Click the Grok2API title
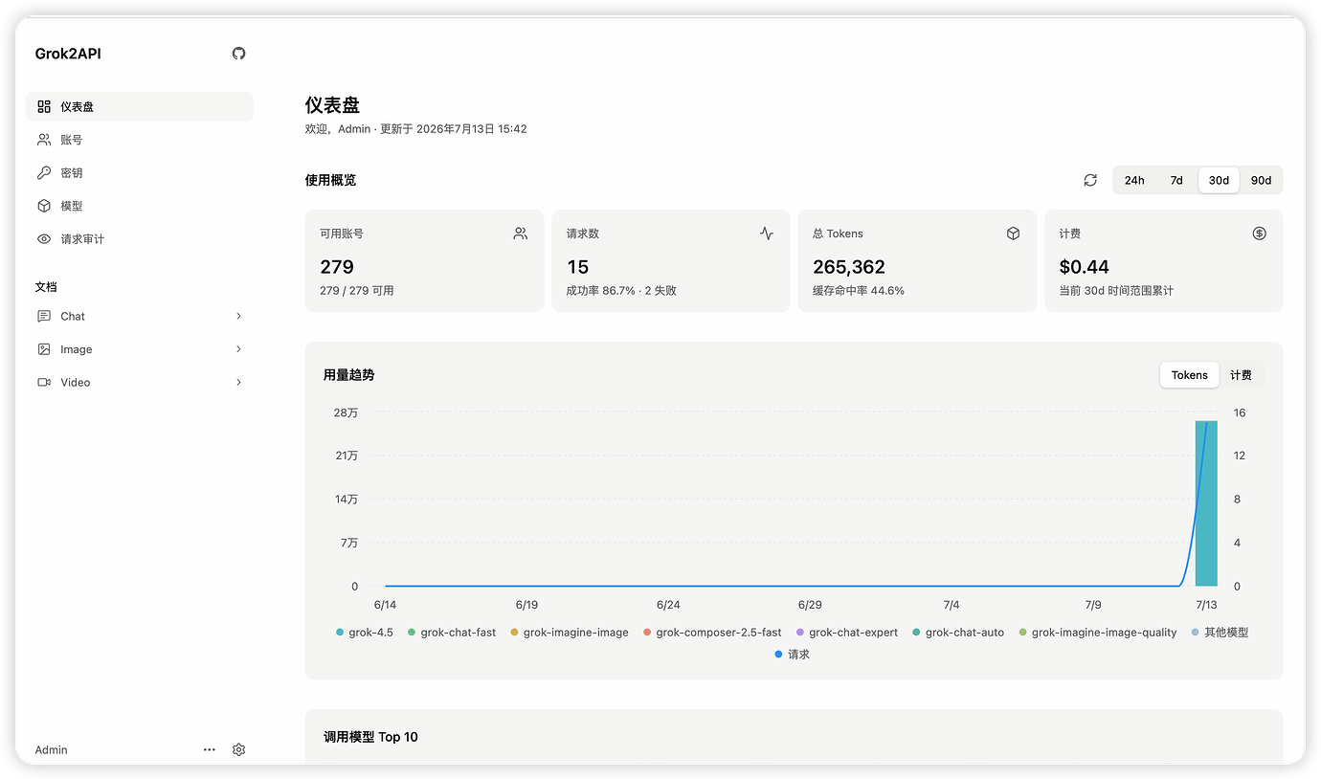Screen dimensions: 1321x779 (x=68, y=54)
